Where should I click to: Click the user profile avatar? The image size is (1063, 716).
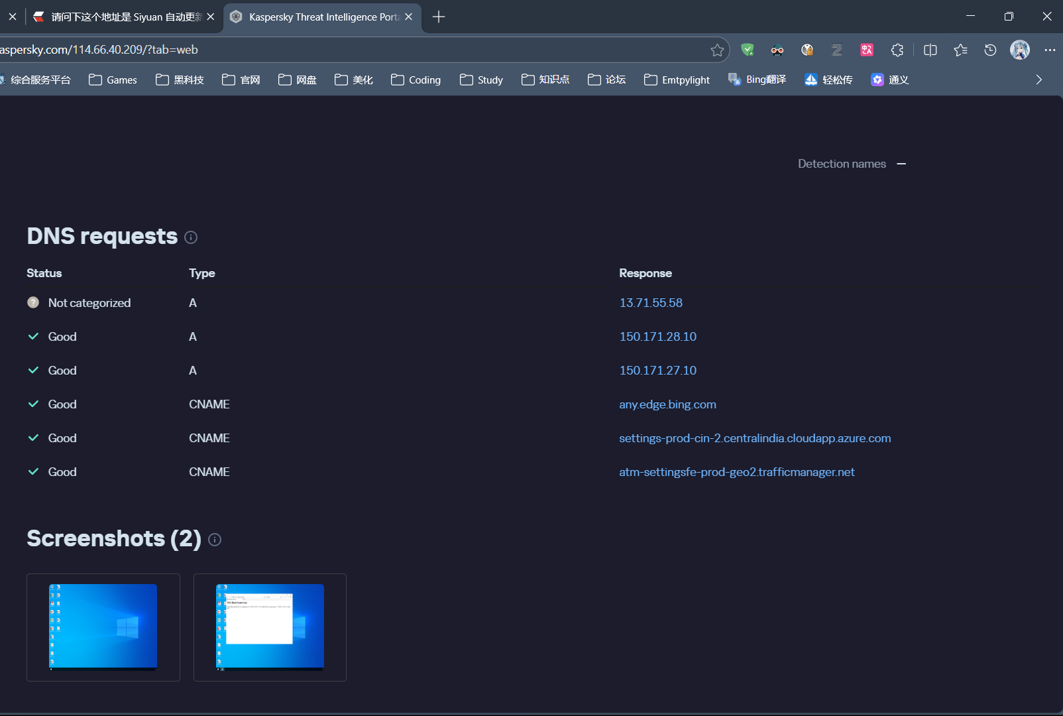(1019, 50)
